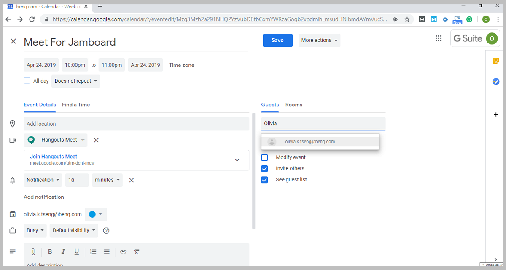Bookmark this page with the star icon
This screenshot has width=506, height=270.
tap(407, 19)
